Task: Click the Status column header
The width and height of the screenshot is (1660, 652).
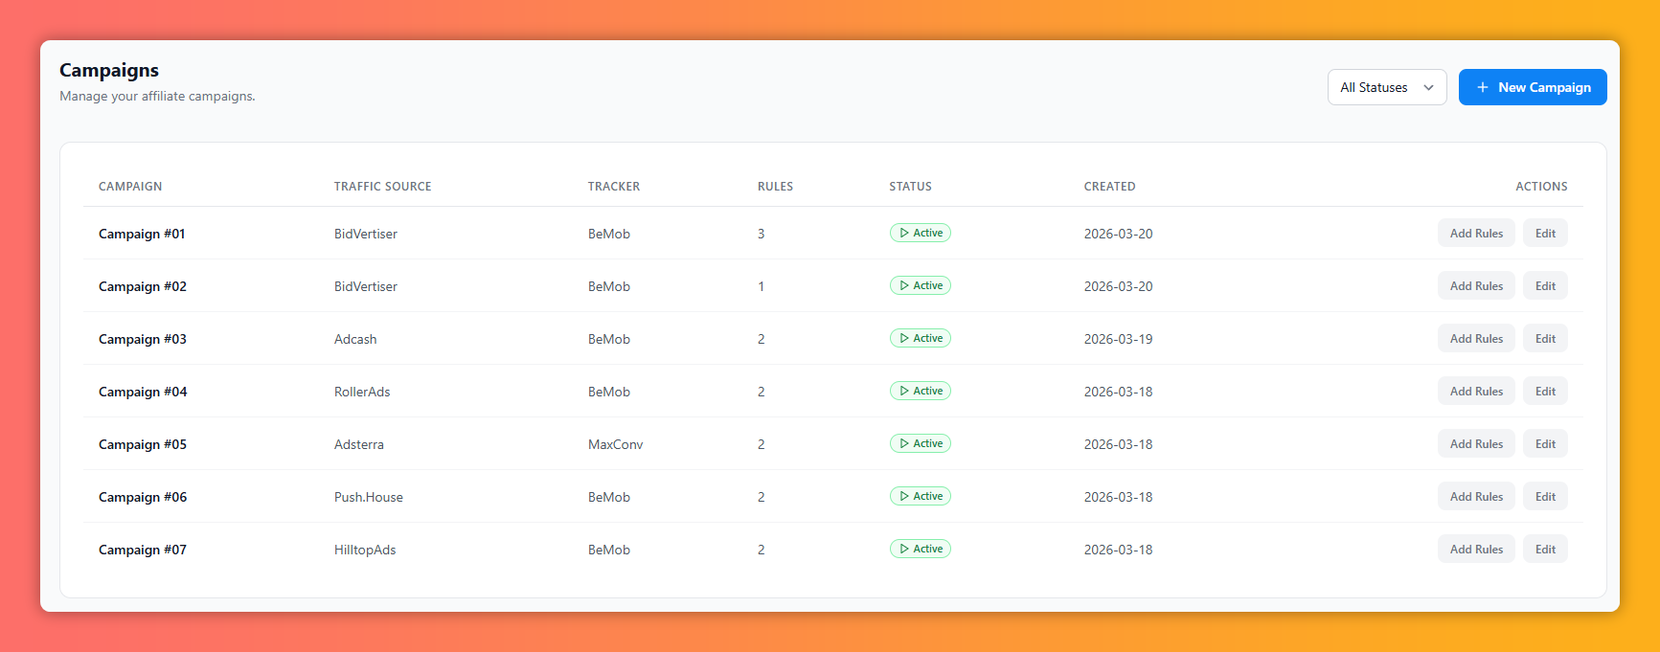Action: click(x=910, y=187)
